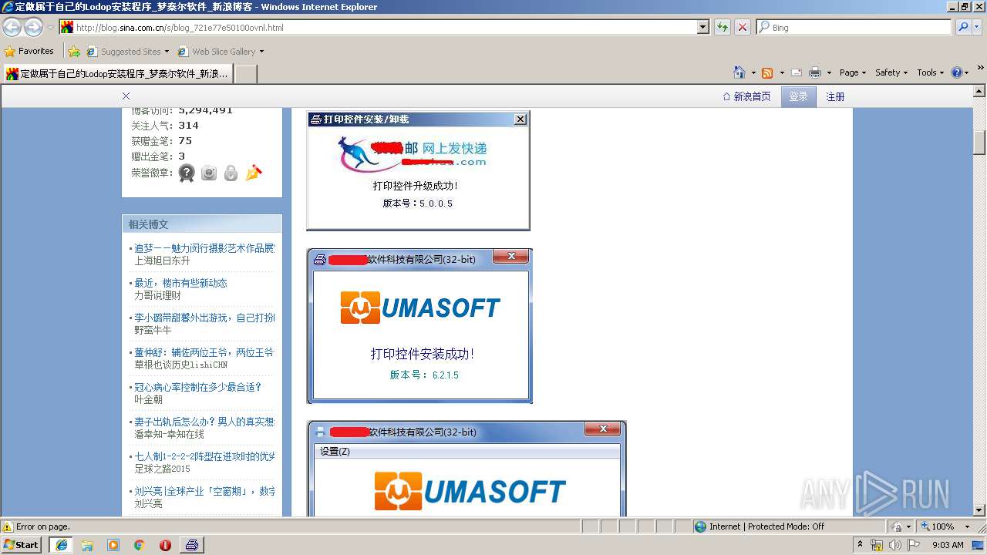Click the Bing search magnifier button
The height and width of the screenshot is (555, 987).
(963, 27)
